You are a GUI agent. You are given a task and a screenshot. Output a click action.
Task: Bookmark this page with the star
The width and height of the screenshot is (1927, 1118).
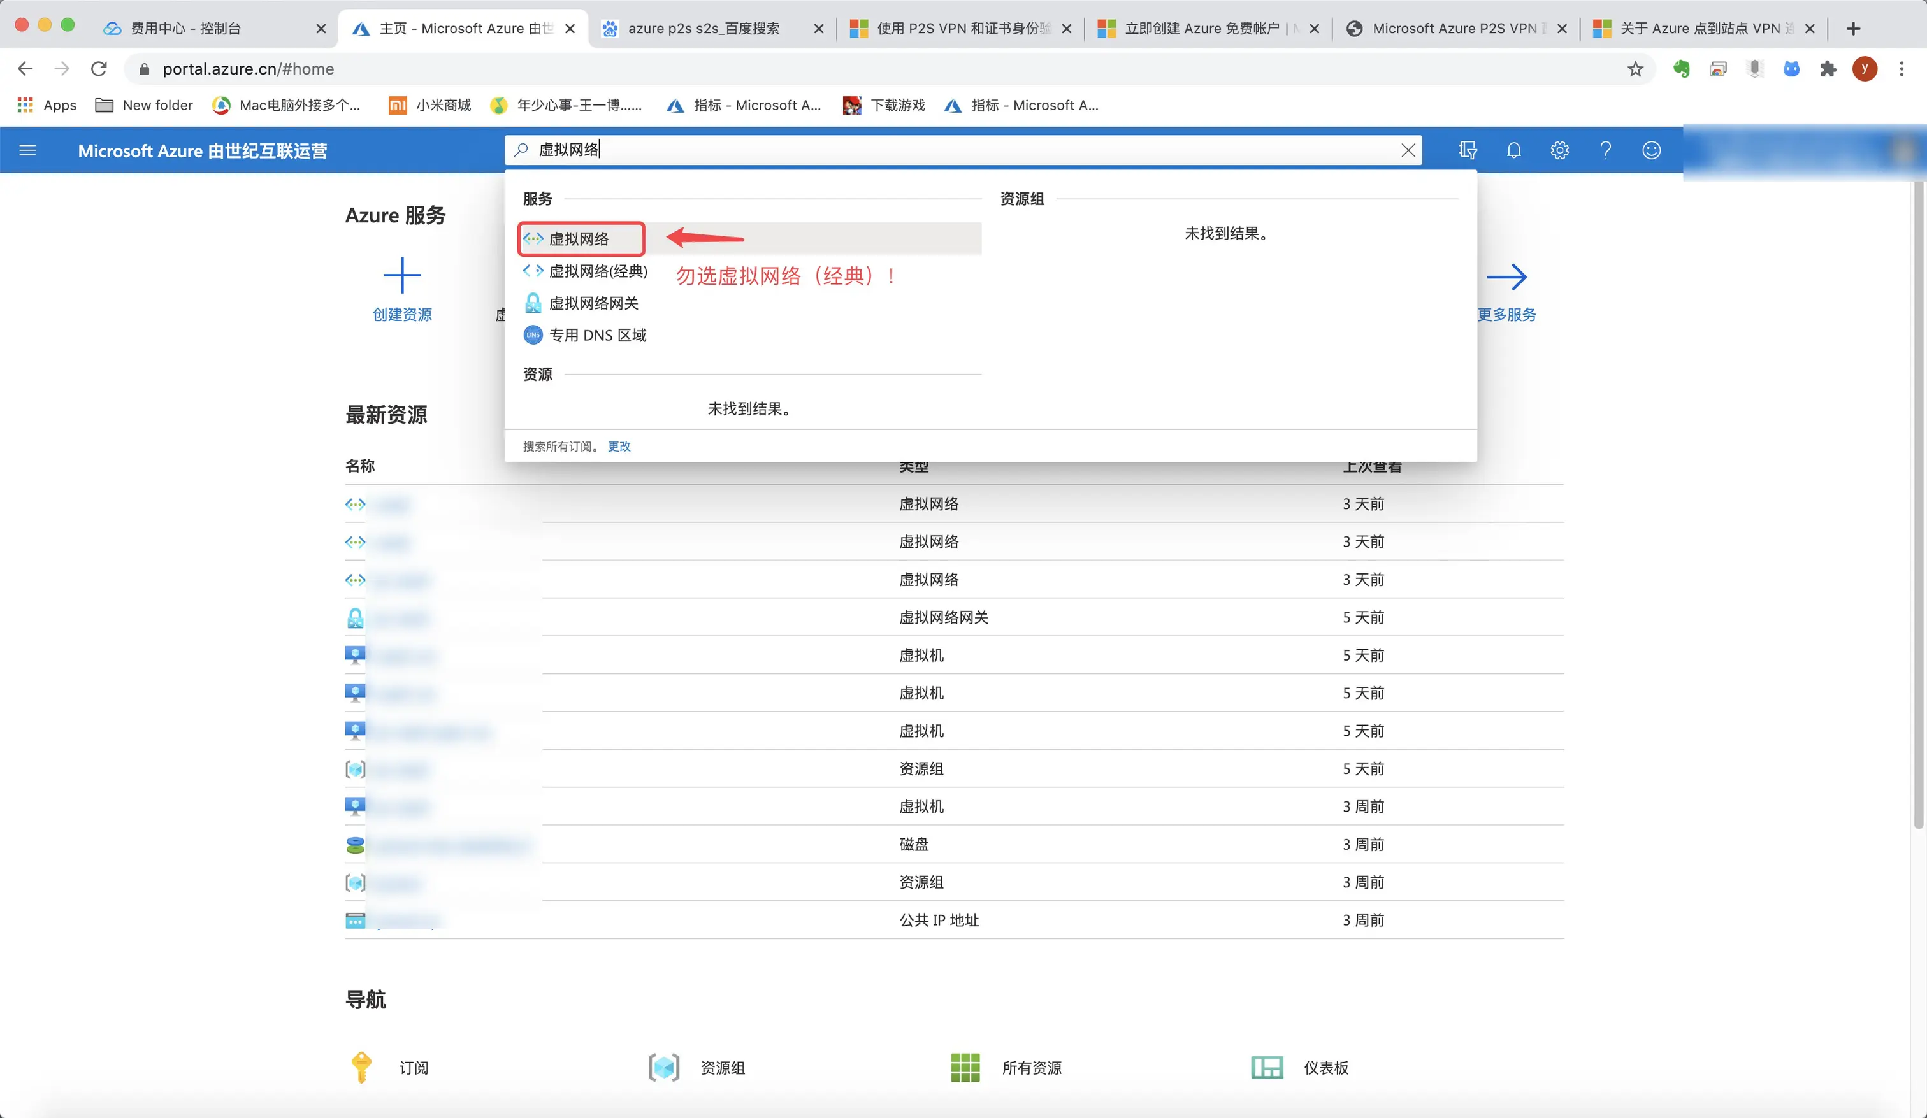(1635, 69)
